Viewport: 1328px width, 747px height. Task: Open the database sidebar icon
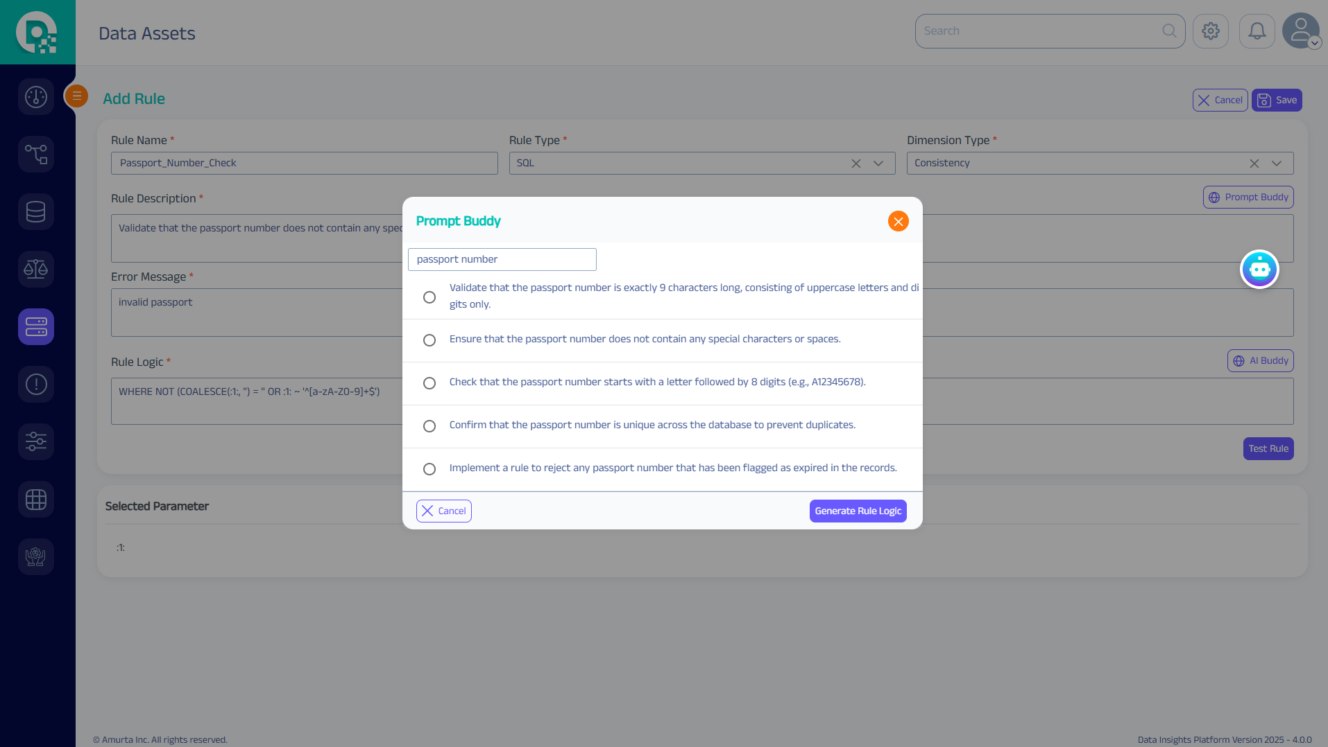tap(36, 211)
